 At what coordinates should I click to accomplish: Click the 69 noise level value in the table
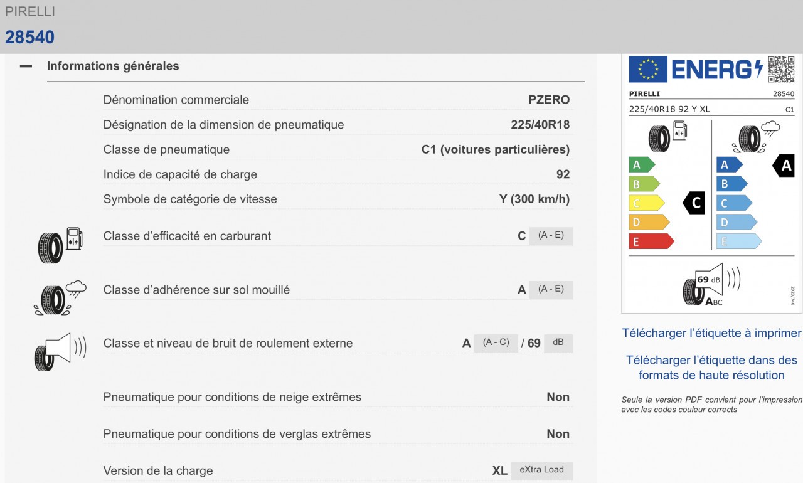tap(534, 343)
